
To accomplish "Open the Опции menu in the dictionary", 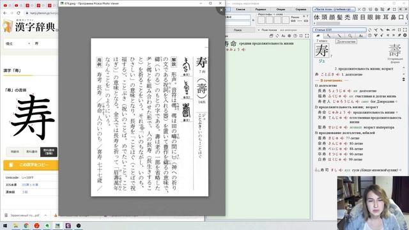I will [281, 10].
